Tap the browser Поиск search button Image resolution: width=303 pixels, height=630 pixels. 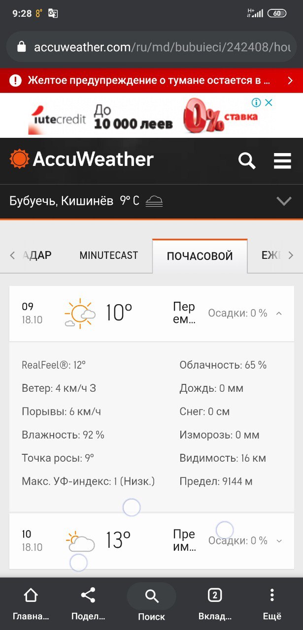click(151, 602)
